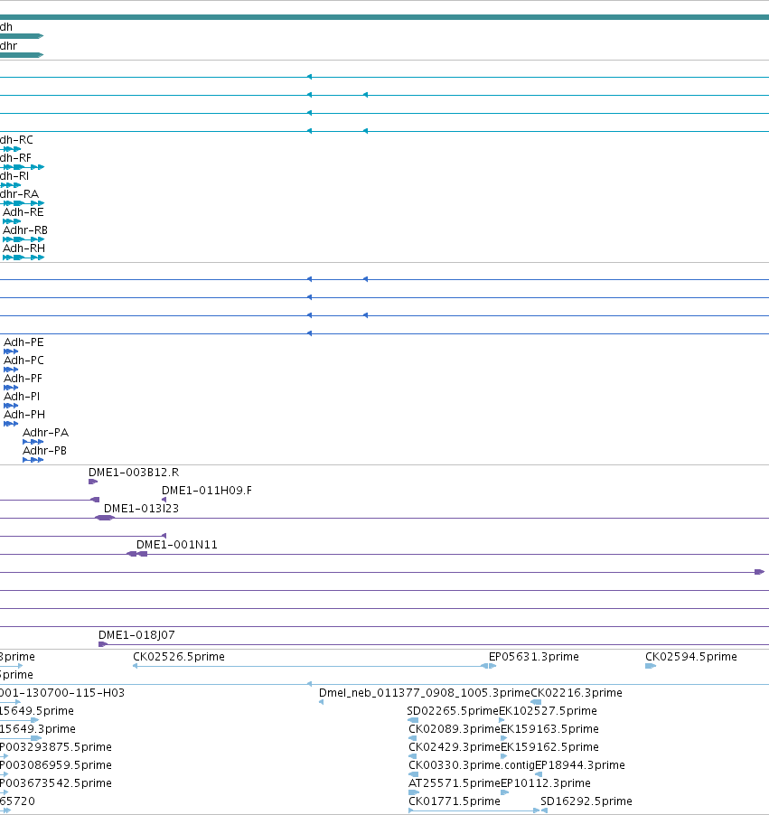Select the Adh-RE transcript label
769x815 pixels.
click(x=23, y=212)
